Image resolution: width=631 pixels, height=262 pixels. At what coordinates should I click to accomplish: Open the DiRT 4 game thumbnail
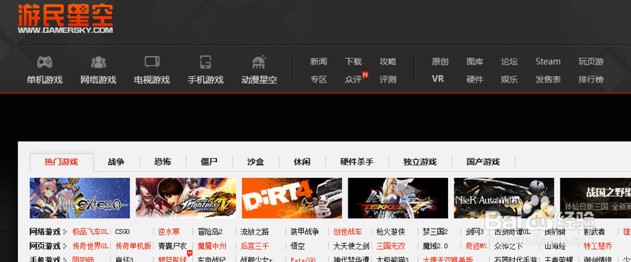(292, 198)
